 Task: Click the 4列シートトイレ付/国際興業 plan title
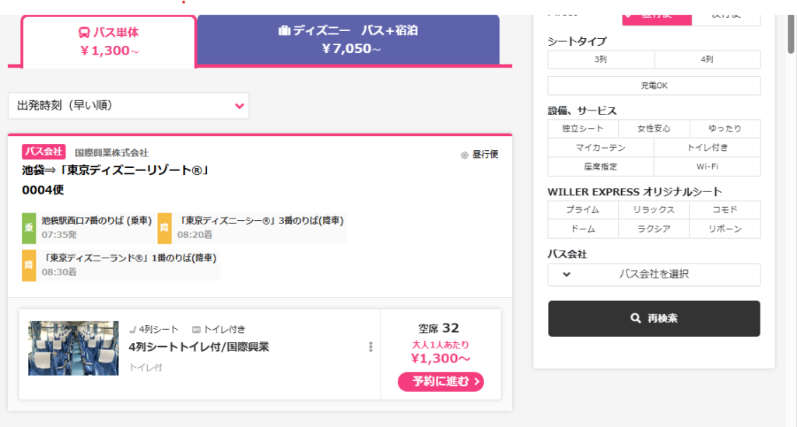coord(198,347)
